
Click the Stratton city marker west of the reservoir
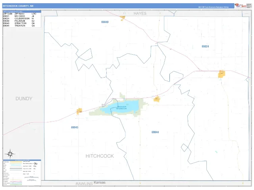tap(79, 111)
